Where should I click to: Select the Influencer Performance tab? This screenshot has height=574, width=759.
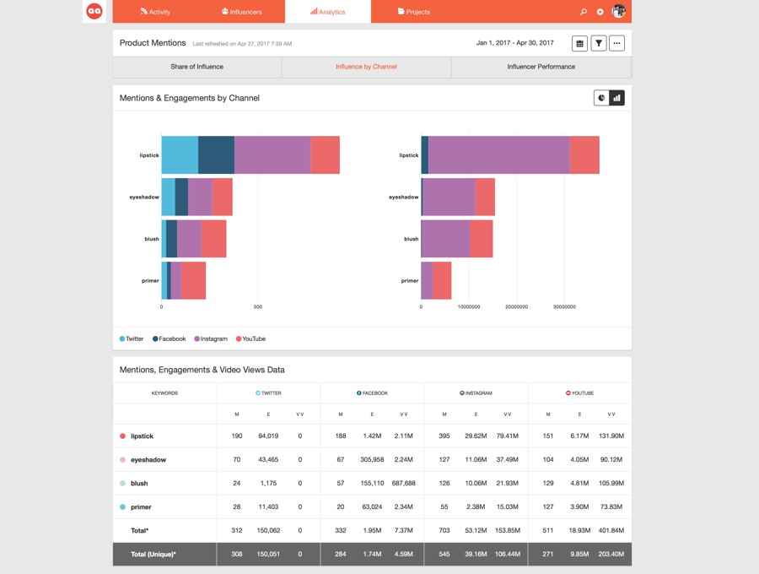tap(541, 67)
